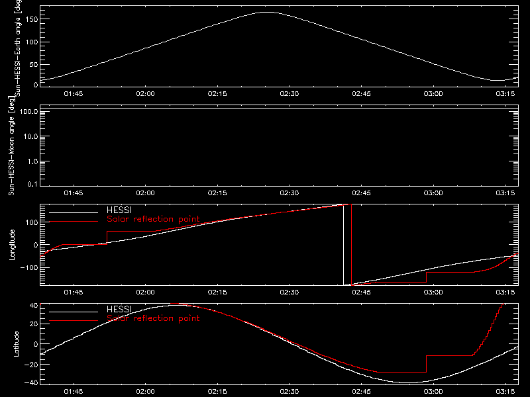Select 03:15 under the Earth angle plot

tap(505, 93)
